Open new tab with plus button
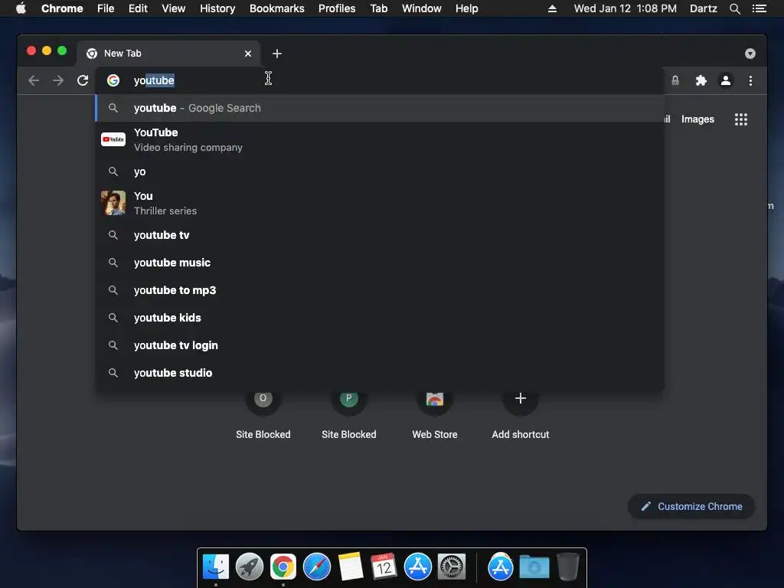784x588 pixels. point(277,54)
